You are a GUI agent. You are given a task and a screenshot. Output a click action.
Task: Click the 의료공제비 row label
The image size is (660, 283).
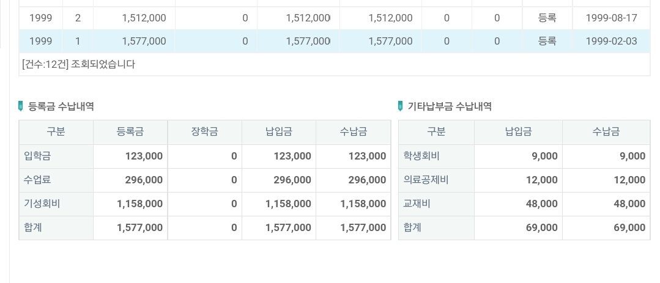(x=426, y=180)
